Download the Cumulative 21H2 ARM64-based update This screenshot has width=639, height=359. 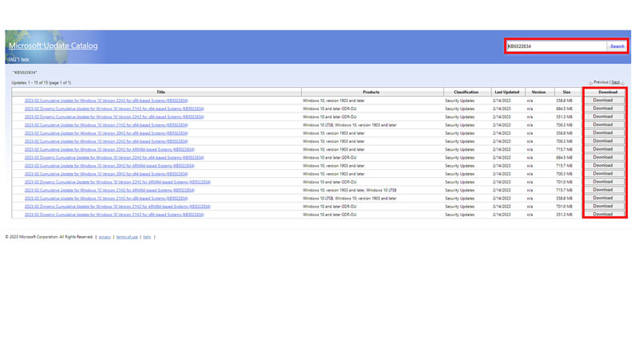(603, 190)
